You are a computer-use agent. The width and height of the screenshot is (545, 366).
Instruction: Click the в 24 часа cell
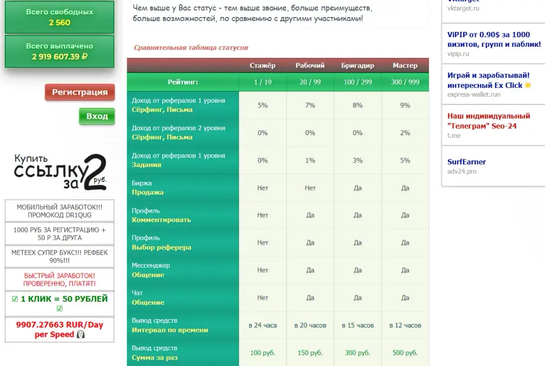click(262, 326)
